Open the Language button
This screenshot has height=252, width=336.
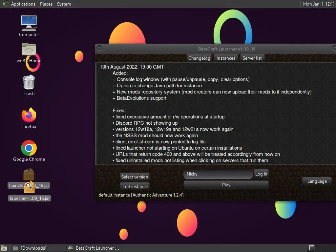click(x=317, y=181)
